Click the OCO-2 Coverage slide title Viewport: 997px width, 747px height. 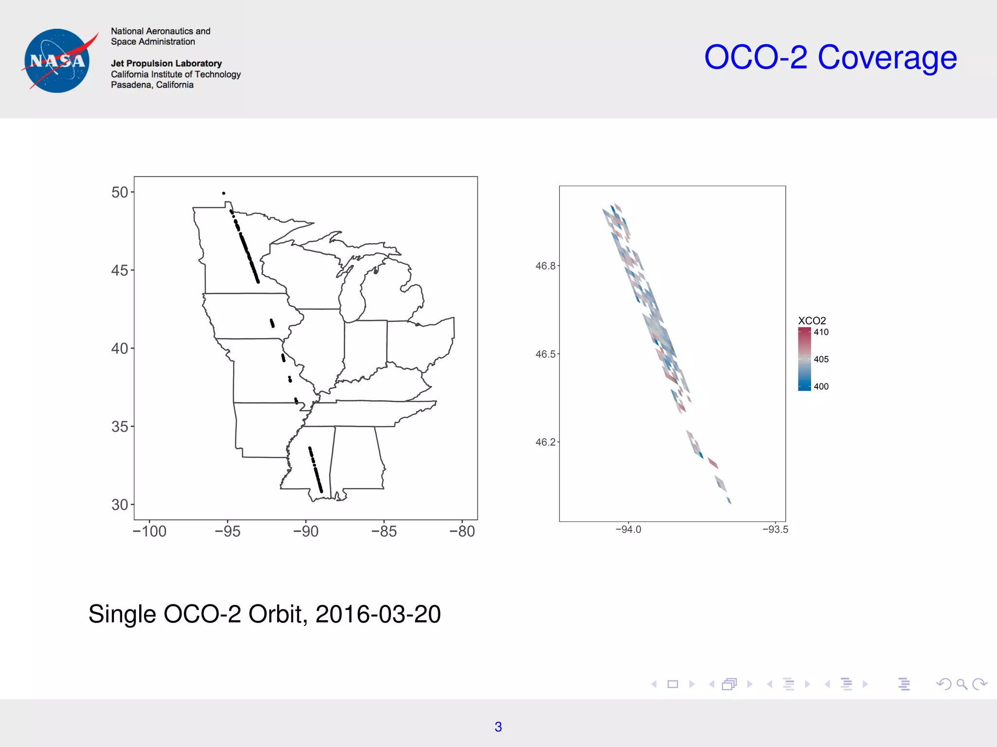pos(831,57)
